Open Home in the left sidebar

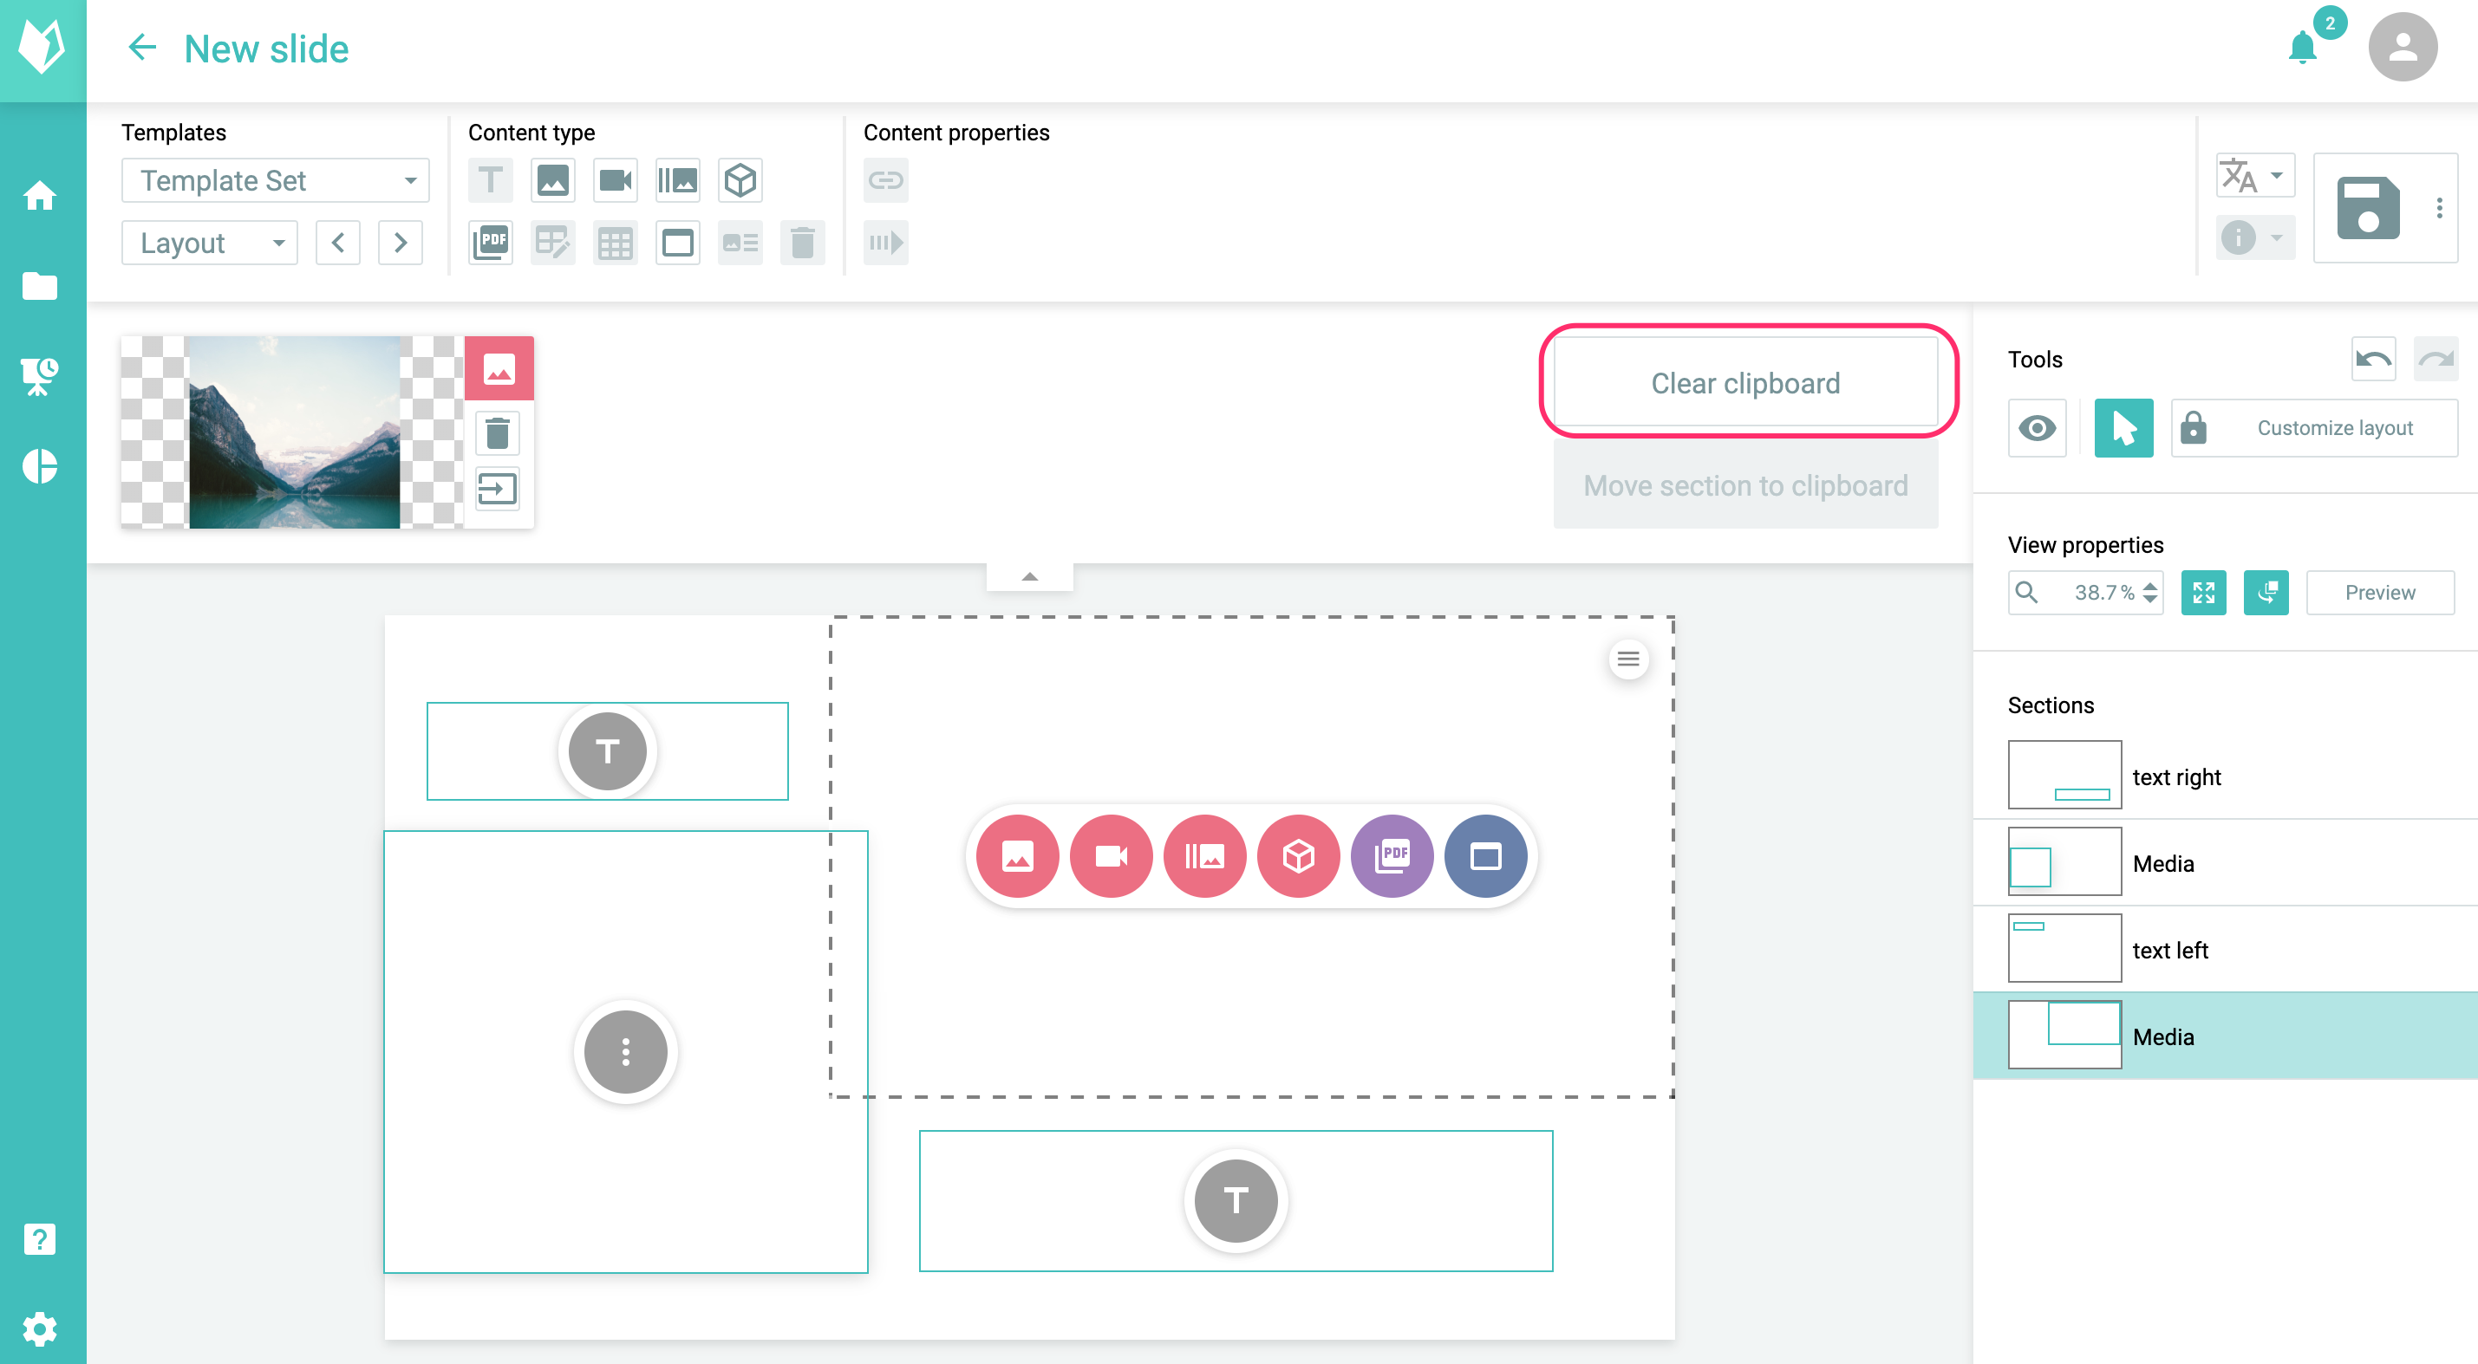point(41,196)
